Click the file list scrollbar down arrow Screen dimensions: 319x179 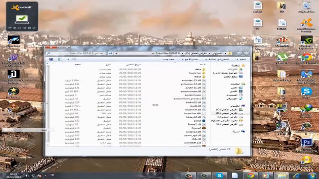pyautogui.click(x=48, y=145)
